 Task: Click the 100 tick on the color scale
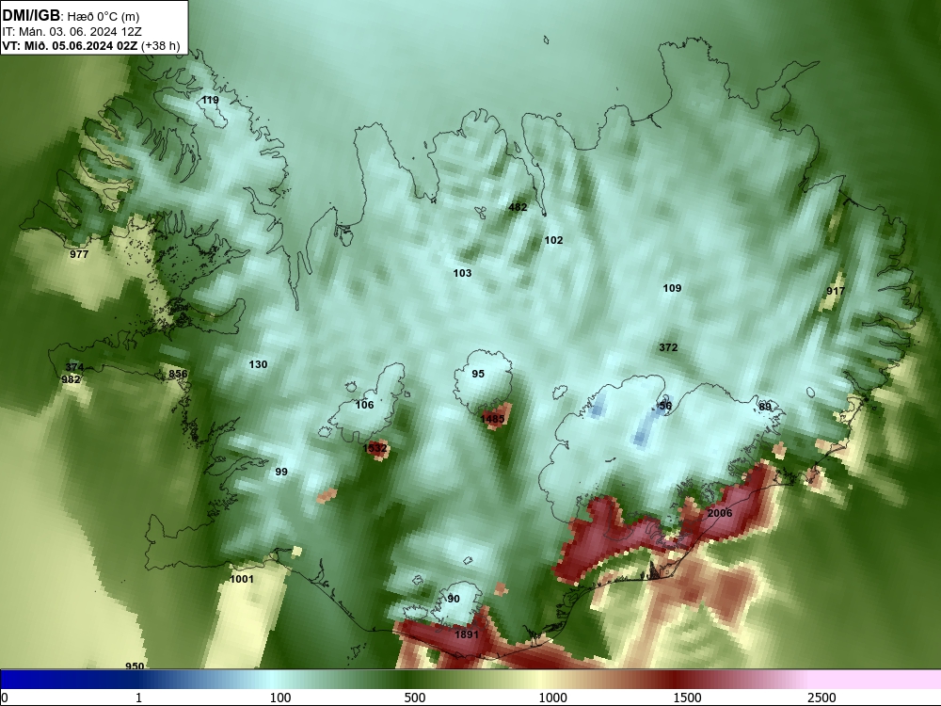(x=280, y=698)
